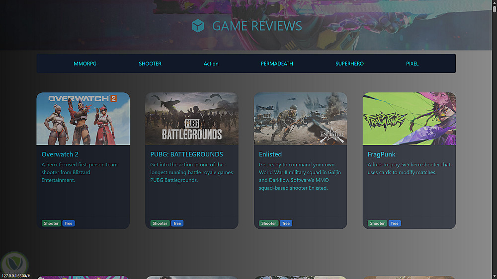Click the Shooter tag on PUBG card

click(160, 223)
